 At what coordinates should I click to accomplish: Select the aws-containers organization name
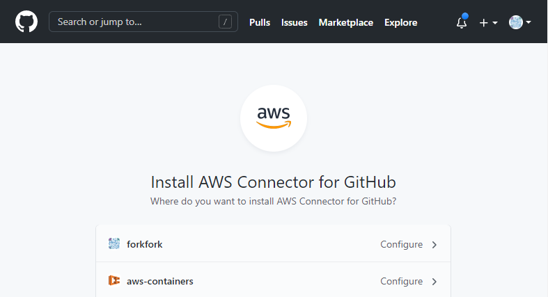tap(160, 281)
